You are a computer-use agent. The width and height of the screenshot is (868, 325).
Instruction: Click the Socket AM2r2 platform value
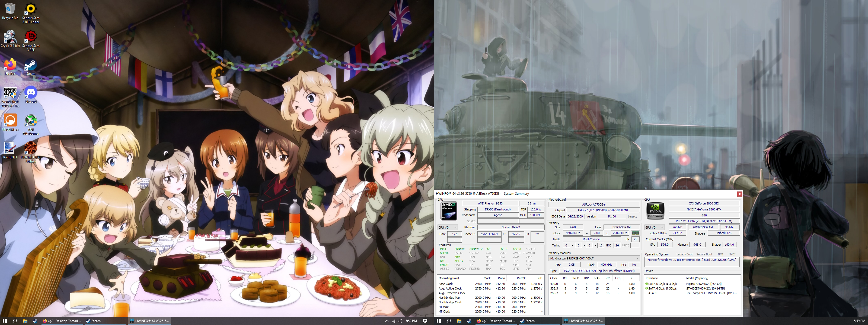tap(510, 227)
